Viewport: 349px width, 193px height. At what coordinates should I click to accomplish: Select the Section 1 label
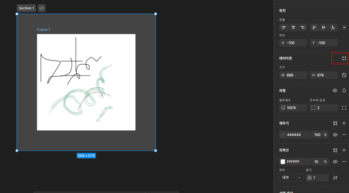pos(26,8)
